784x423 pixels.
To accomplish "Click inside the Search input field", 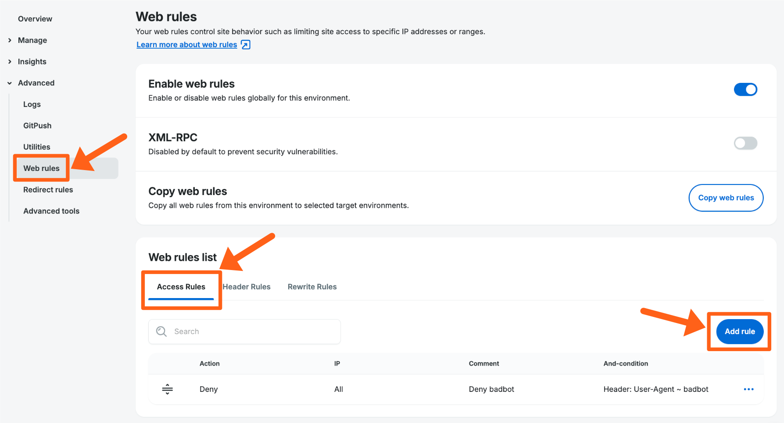I will pyautogui.click(x=244, y=331).
